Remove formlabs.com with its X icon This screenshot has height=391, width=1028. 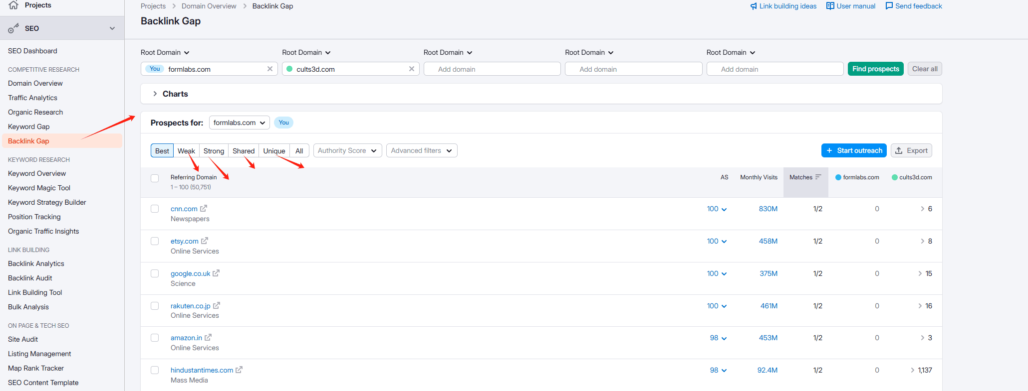(x=270, y=69)
